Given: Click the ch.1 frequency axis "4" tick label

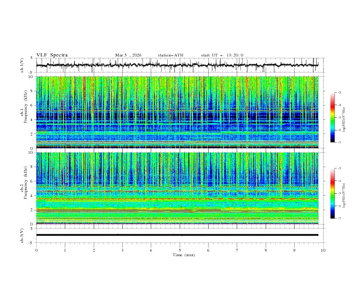Looking at the screenshot, I should (32, 120).
